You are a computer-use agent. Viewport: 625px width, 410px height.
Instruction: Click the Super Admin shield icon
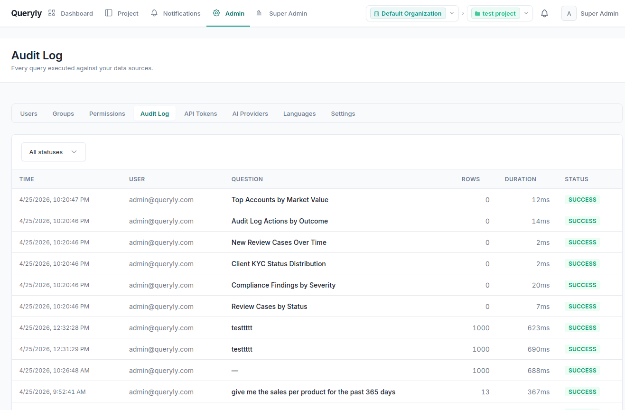click(x=260, y=13)
